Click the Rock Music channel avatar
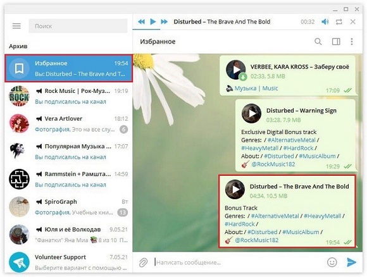367x277 pixels. 19,96
